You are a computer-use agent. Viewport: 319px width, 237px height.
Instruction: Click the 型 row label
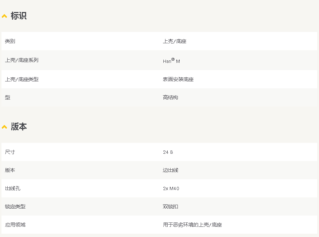8,97
